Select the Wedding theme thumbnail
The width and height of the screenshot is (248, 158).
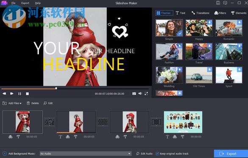pyautogui.click(x=169, y=75)
